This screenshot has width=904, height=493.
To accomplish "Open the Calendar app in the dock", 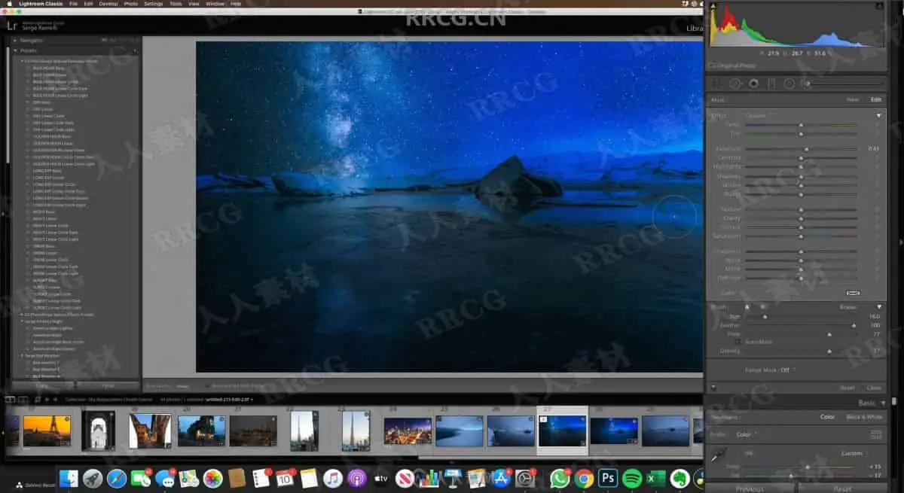I will [285, 478].
